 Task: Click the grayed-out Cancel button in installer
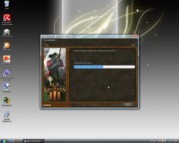pyautogui.click(x=128, y=105)
